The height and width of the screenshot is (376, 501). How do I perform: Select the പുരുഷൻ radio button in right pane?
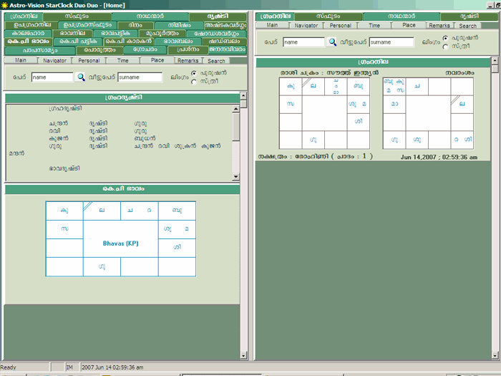[x=445, y=38]
